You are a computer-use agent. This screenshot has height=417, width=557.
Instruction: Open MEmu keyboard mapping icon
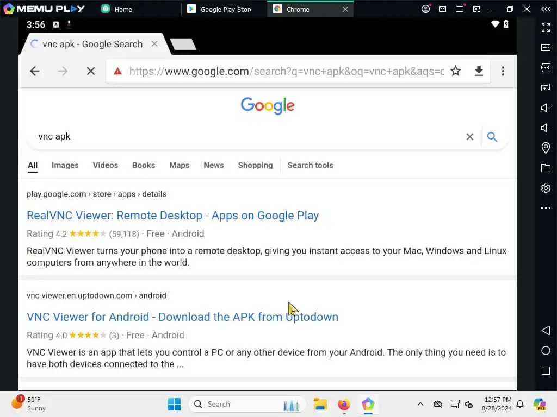coord(546,48)
